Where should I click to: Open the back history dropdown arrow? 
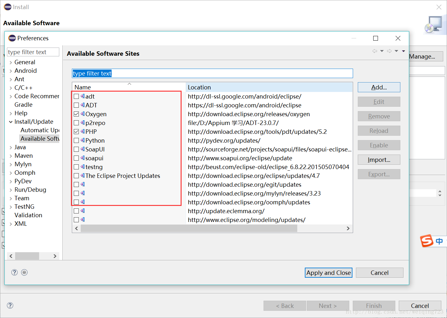tap(382, 51)
